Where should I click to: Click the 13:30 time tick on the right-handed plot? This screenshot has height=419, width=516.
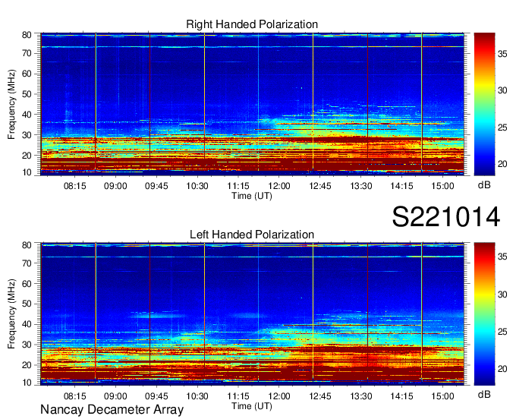click(x=360, y=186)
